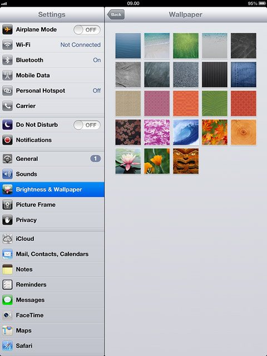Image resolution: width=267 pixels, height=356 pixels.
Task: Select Brightness & Wallpaper menu item
Action: [52, 189]
